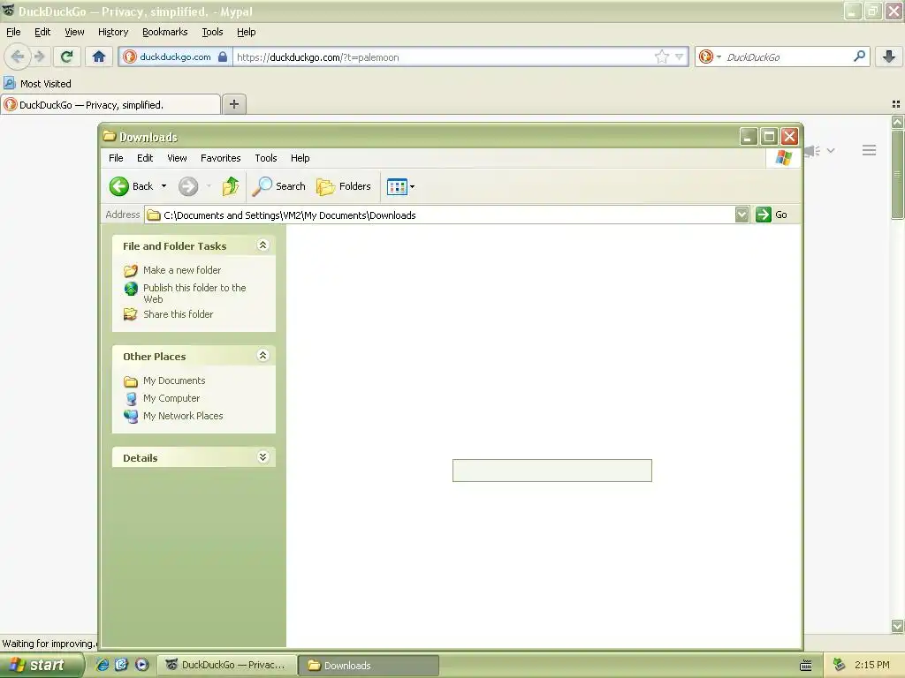Click the Windows Start button

[41, 665]
